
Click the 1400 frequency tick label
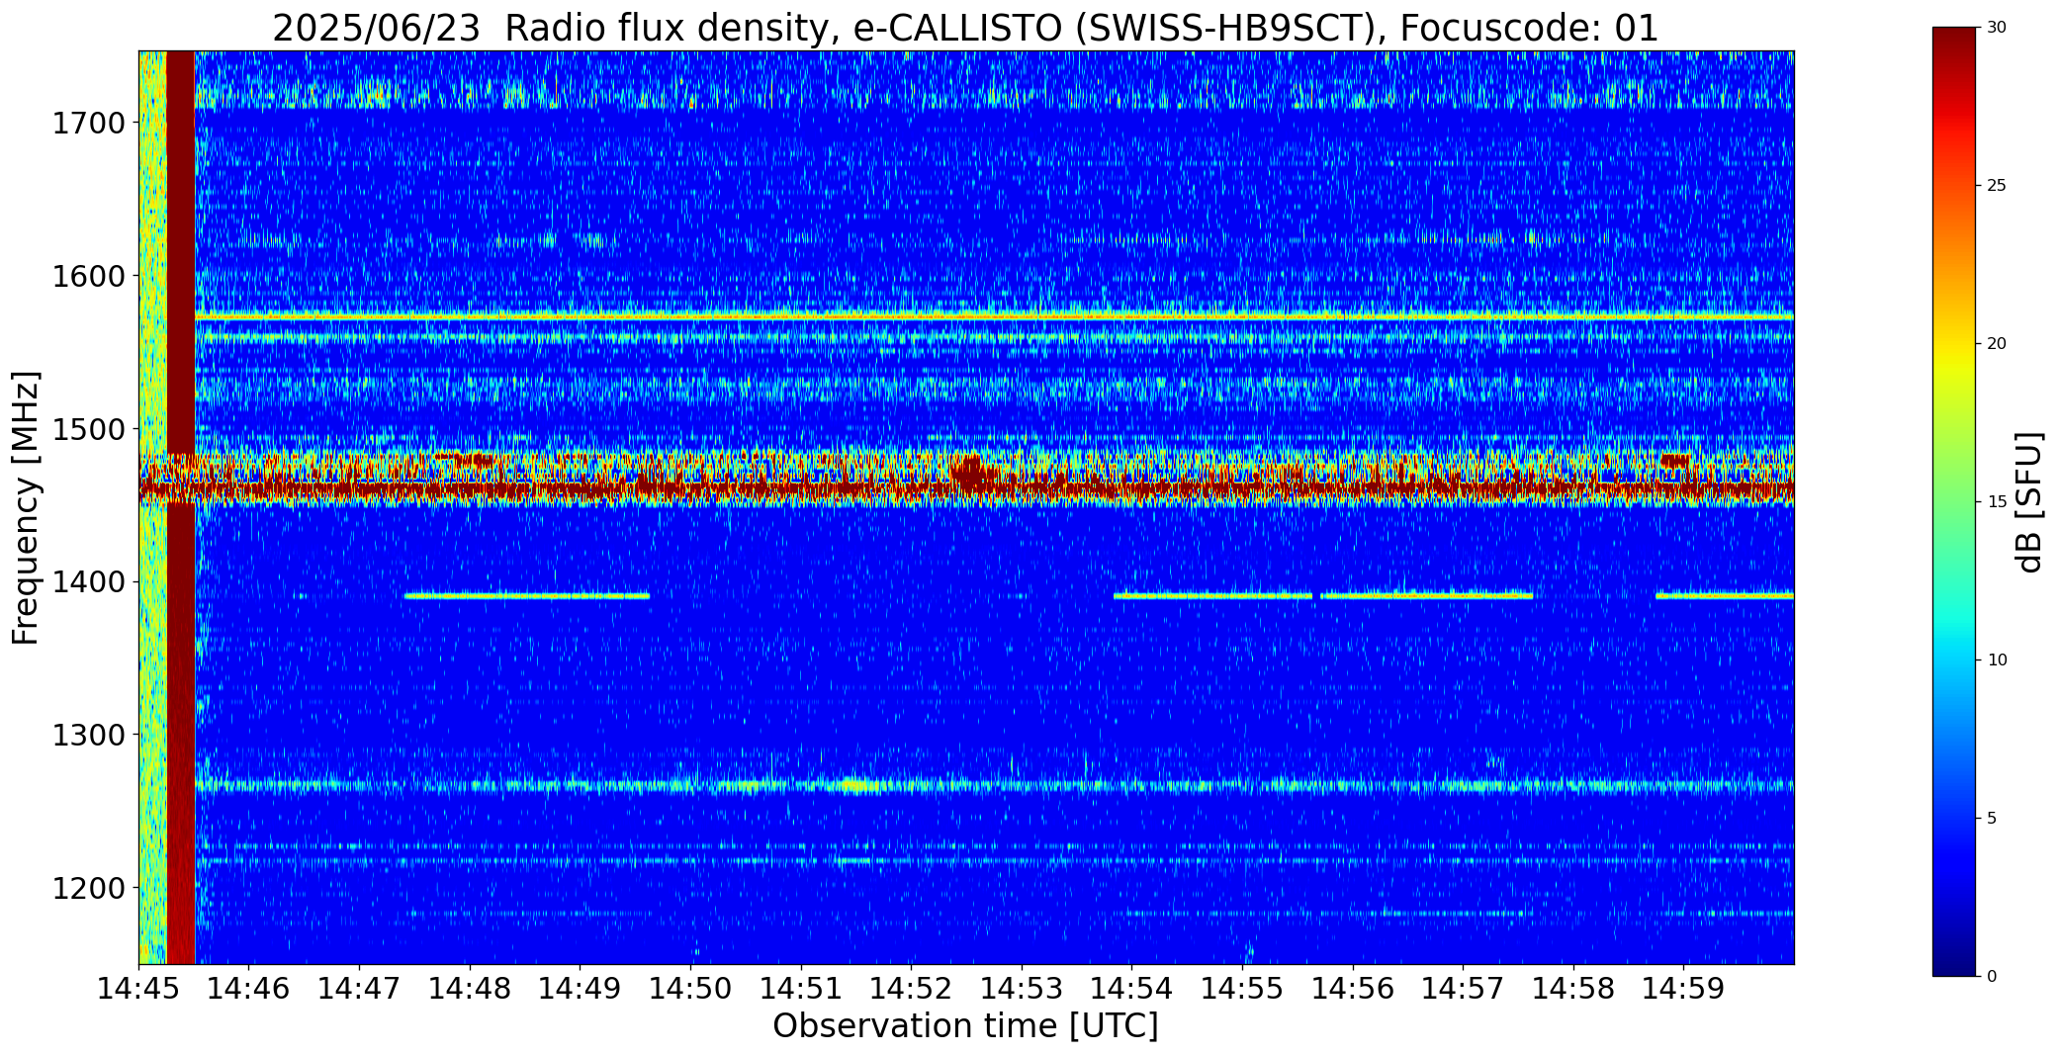89,581
